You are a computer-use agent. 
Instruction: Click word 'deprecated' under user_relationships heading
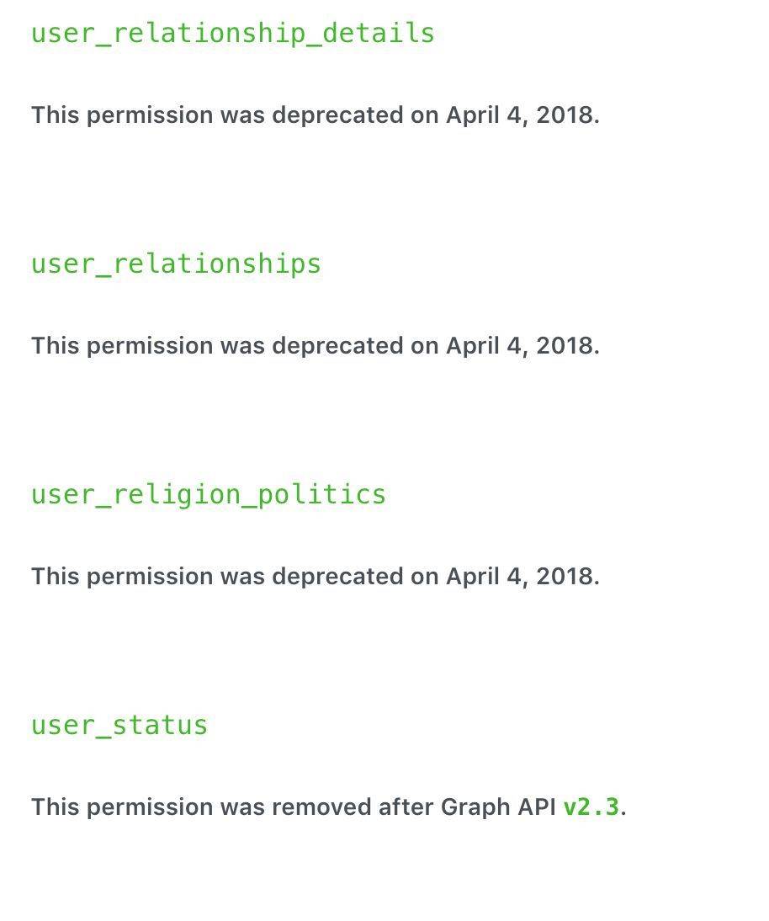[337, 346]
